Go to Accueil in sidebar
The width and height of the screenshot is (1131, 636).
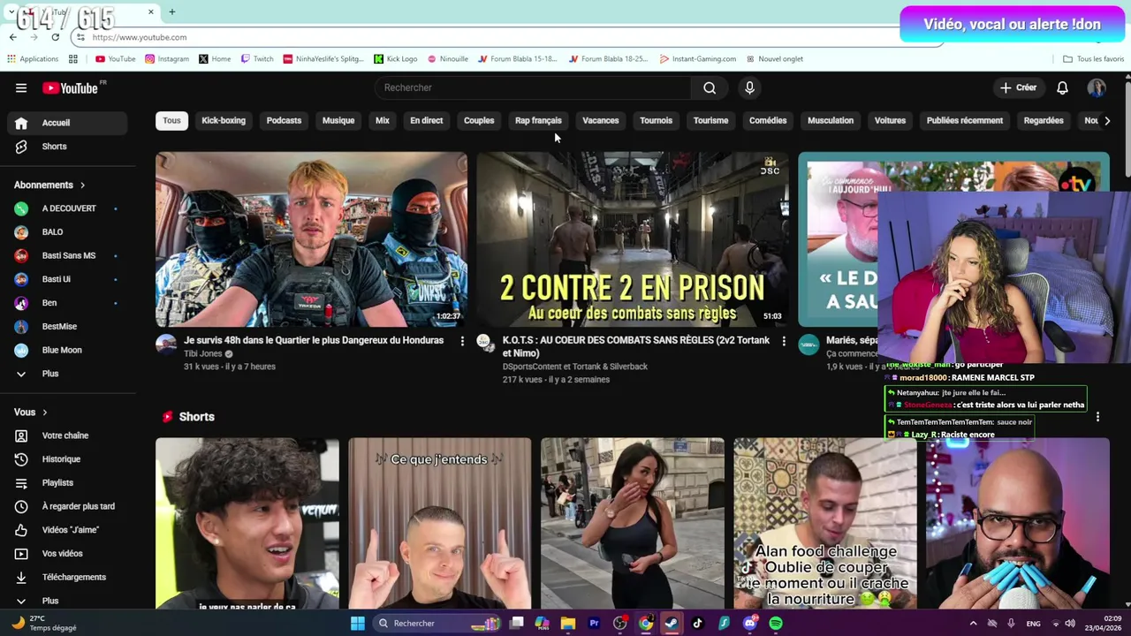pyautogui.click(x=67, y=123)
